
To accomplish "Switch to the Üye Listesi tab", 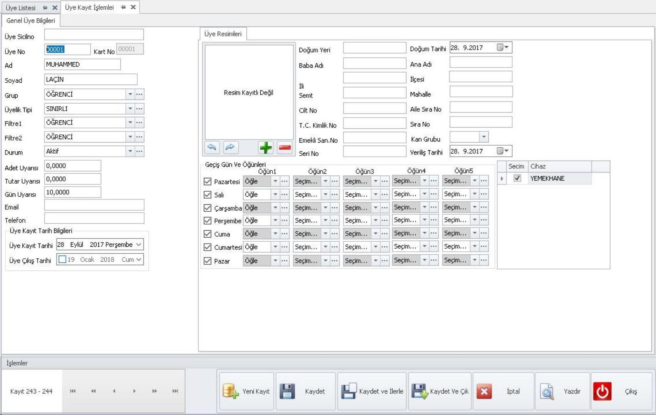I will pos(21,8).
